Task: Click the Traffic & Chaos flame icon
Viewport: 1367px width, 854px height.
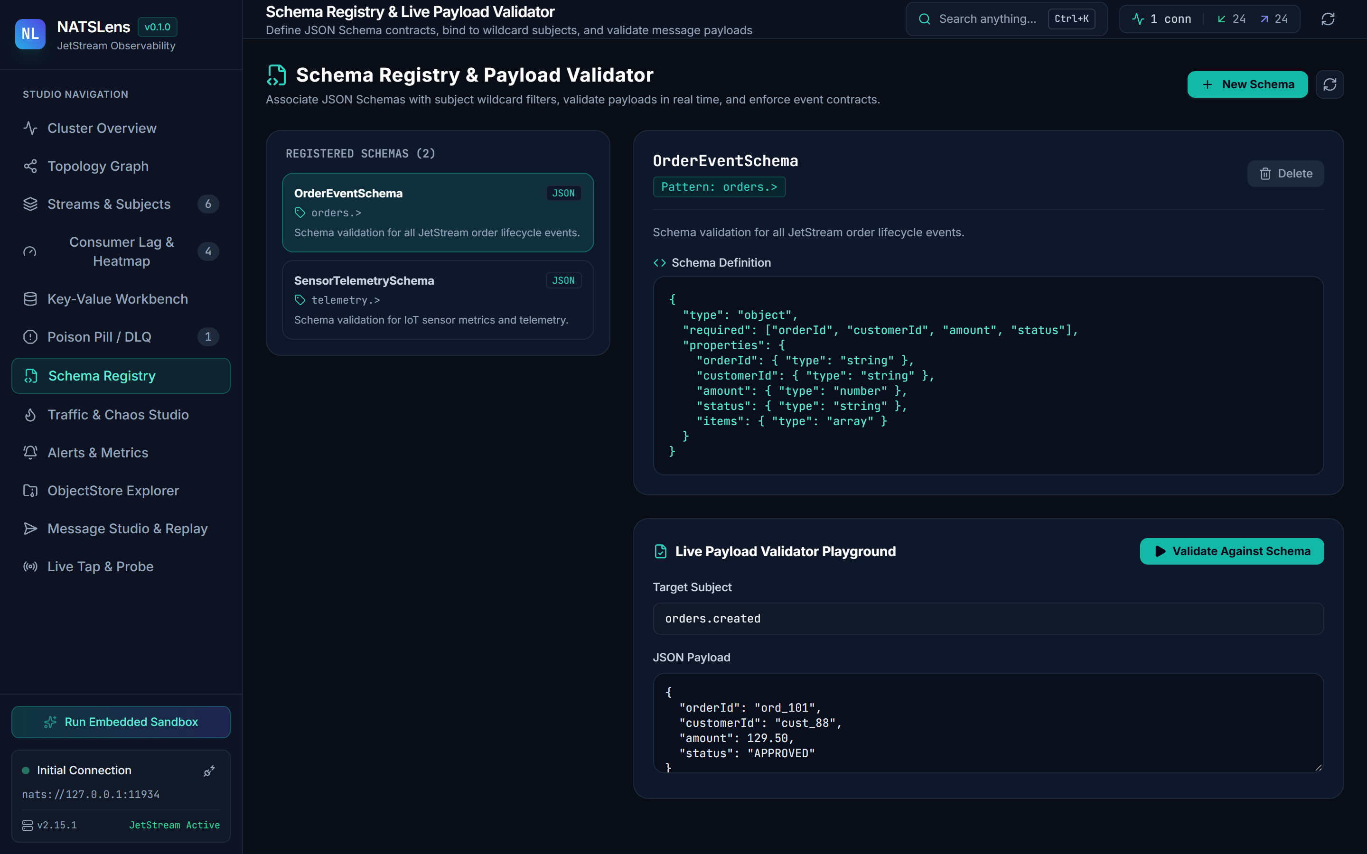Action: (30, 415)
